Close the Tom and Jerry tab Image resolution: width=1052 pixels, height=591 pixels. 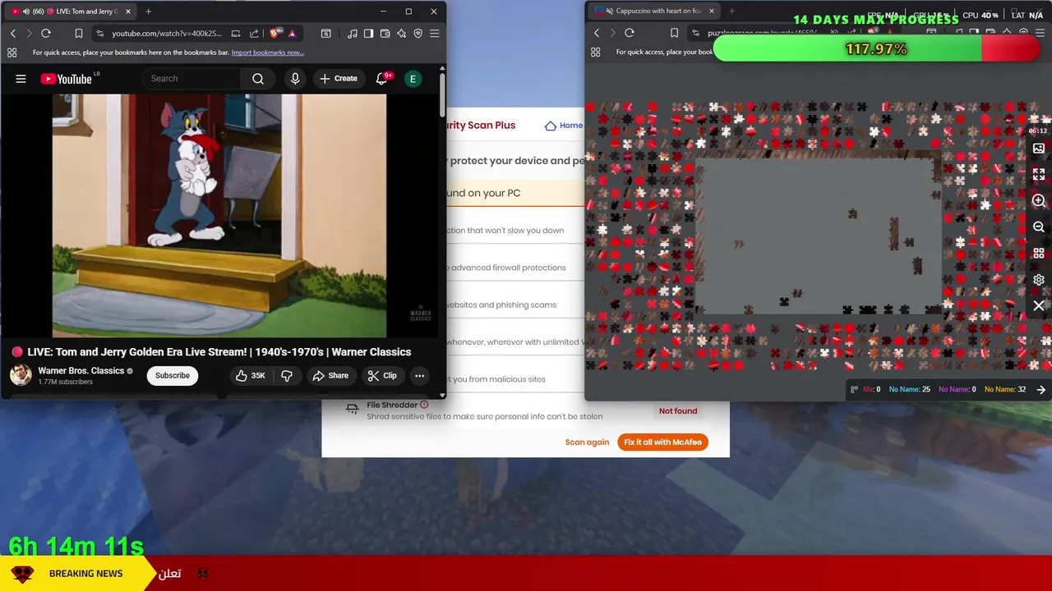coord(127,11)
